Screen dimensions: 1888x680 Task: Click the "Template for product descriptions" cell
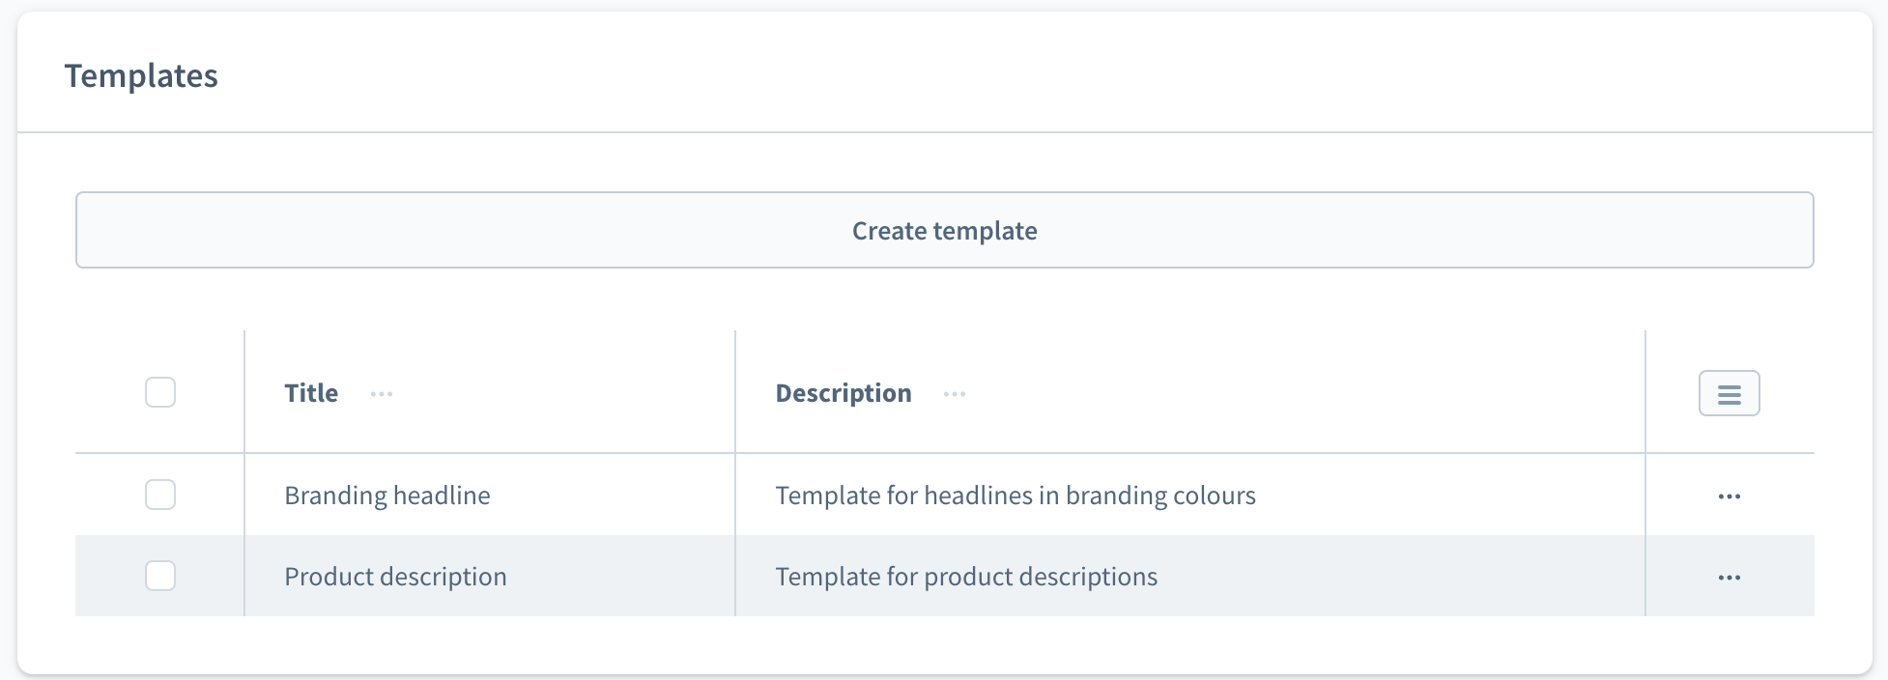click(965, 577)
